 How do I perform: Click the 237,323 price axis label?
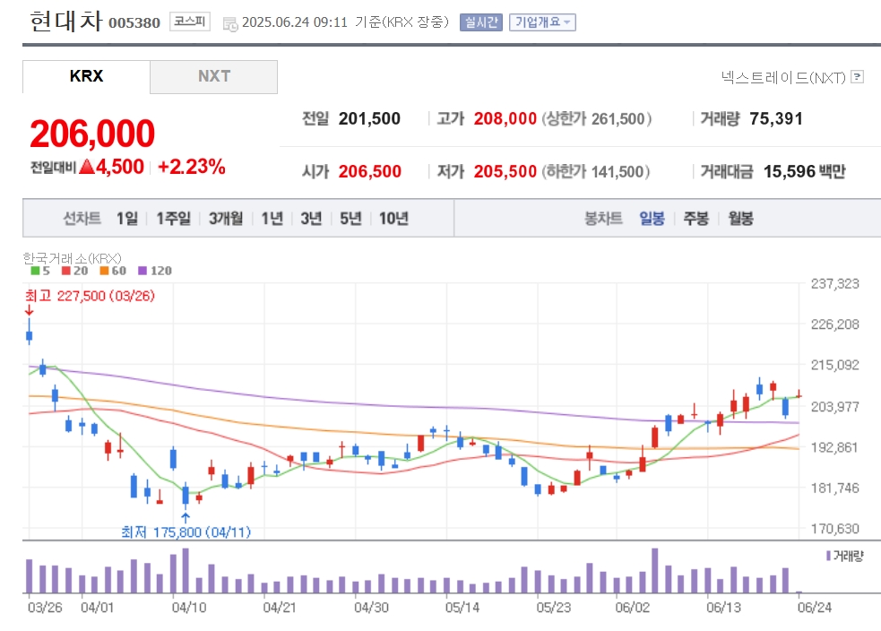[x=835, y=284]
